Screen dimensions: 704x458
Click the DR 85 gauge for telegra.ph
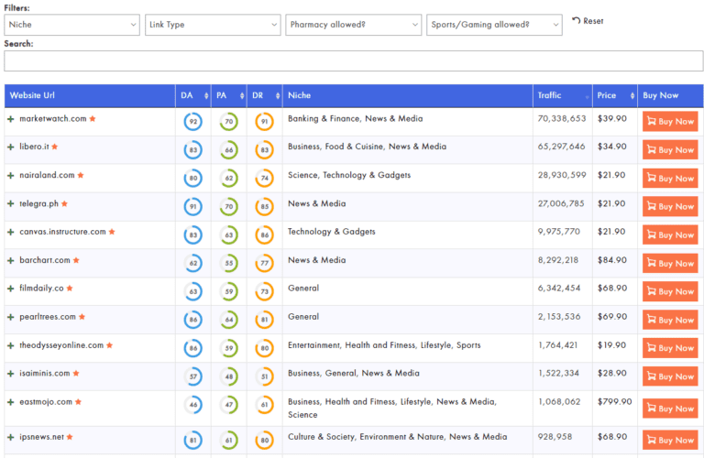(x=264, y=207)
